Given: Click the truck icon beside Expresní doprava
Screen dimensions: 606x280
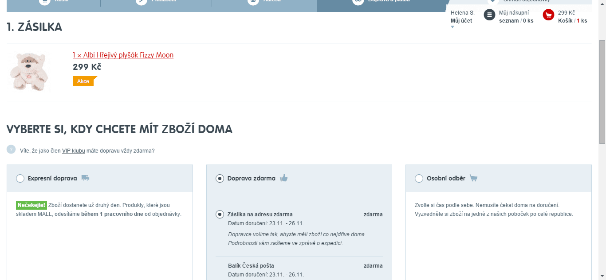Looking at the screenshot, I should click(x=86, y=178).
